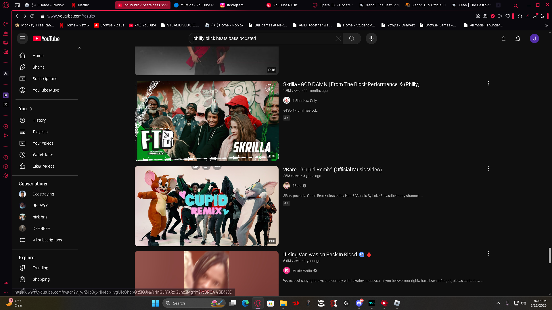Screen dimensions: 552x310
Task: Click the browser address bar URL
Action: pyautogui.click(x=71, y=16)
